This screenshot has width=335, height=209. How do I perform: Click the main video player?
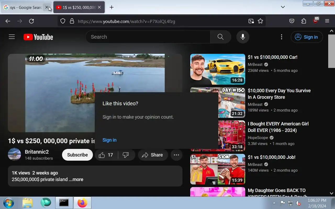95,93
